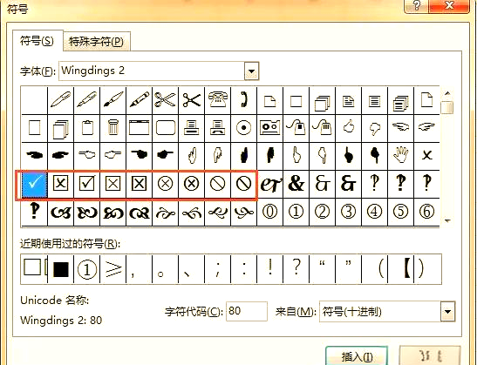Click the old telephone symbol
The width and height of the screenshot is (477, 365).
click(x=217, y=100)
